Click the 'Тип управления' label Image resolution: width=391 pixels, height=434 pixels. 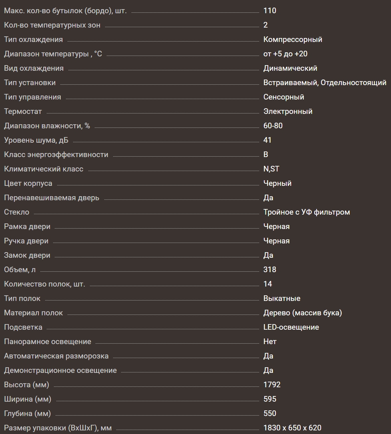click(x=32, y=97)
